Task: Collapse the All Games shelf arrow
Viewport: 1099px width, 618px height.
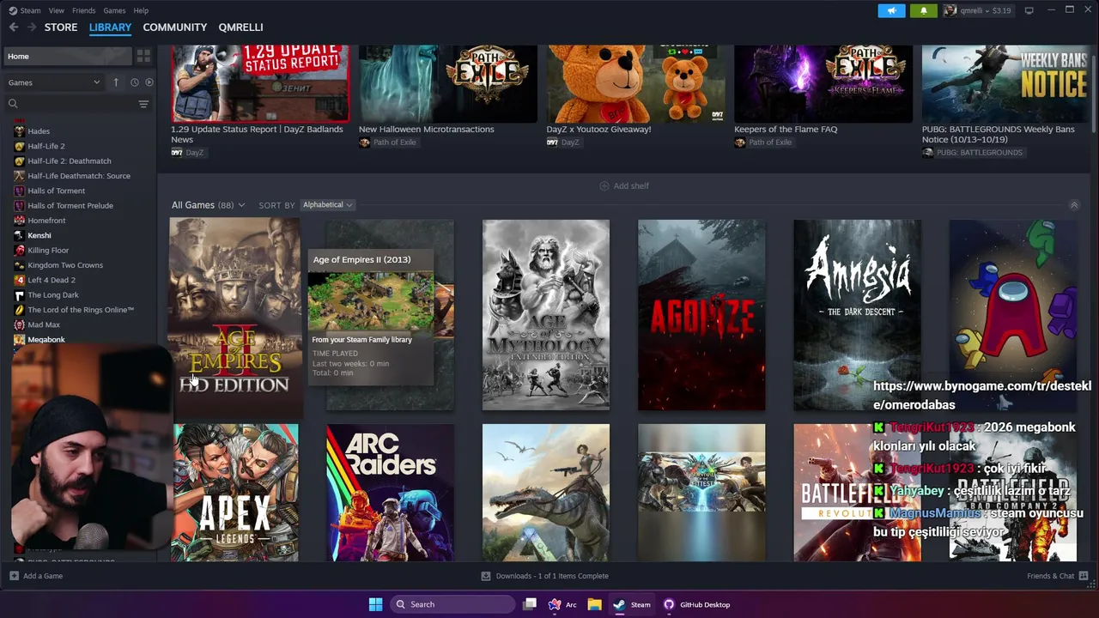Action: pyautogui.click(x=1073, y=205)
